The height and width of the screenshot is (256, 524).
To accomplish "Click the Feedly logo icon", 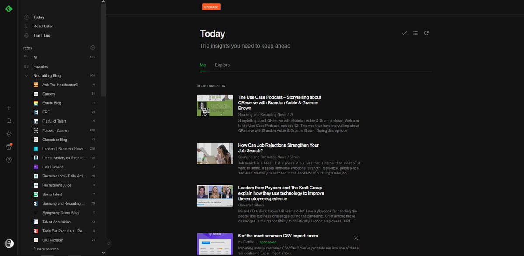I will 9,8.
